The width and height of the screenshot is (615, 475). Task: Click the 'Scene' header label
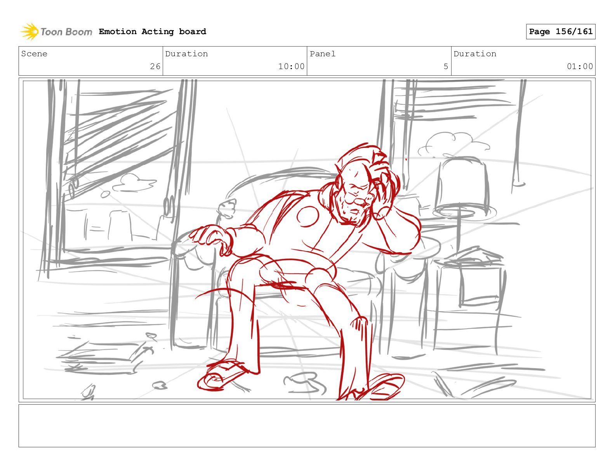point(34,54)
